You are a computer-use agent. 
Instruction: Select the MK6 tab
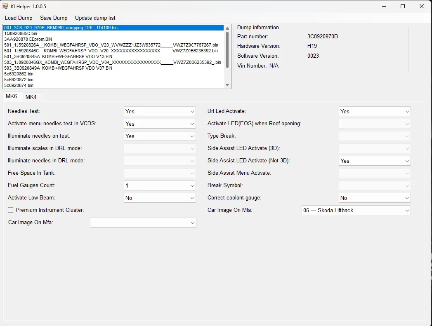click(x=12, y=96)
